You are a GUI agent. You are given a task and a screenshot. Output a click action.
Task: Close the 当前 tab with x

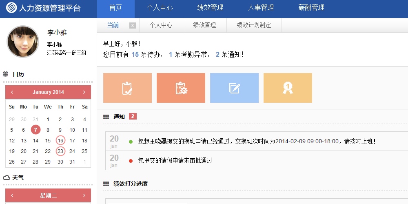point(132,25)
